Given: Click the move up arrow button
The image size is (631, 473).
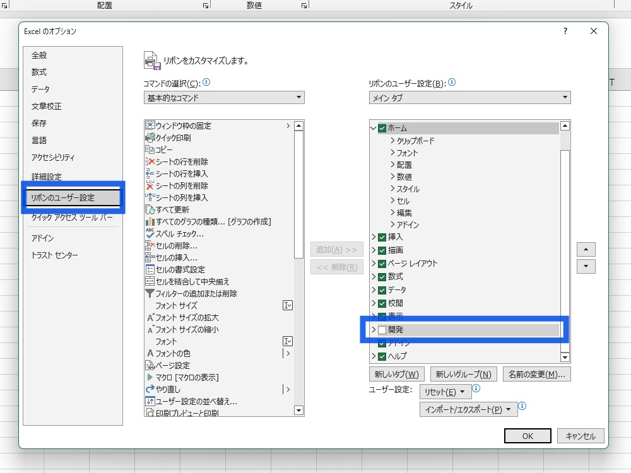Looking at the screenshot, I should 586,249.
